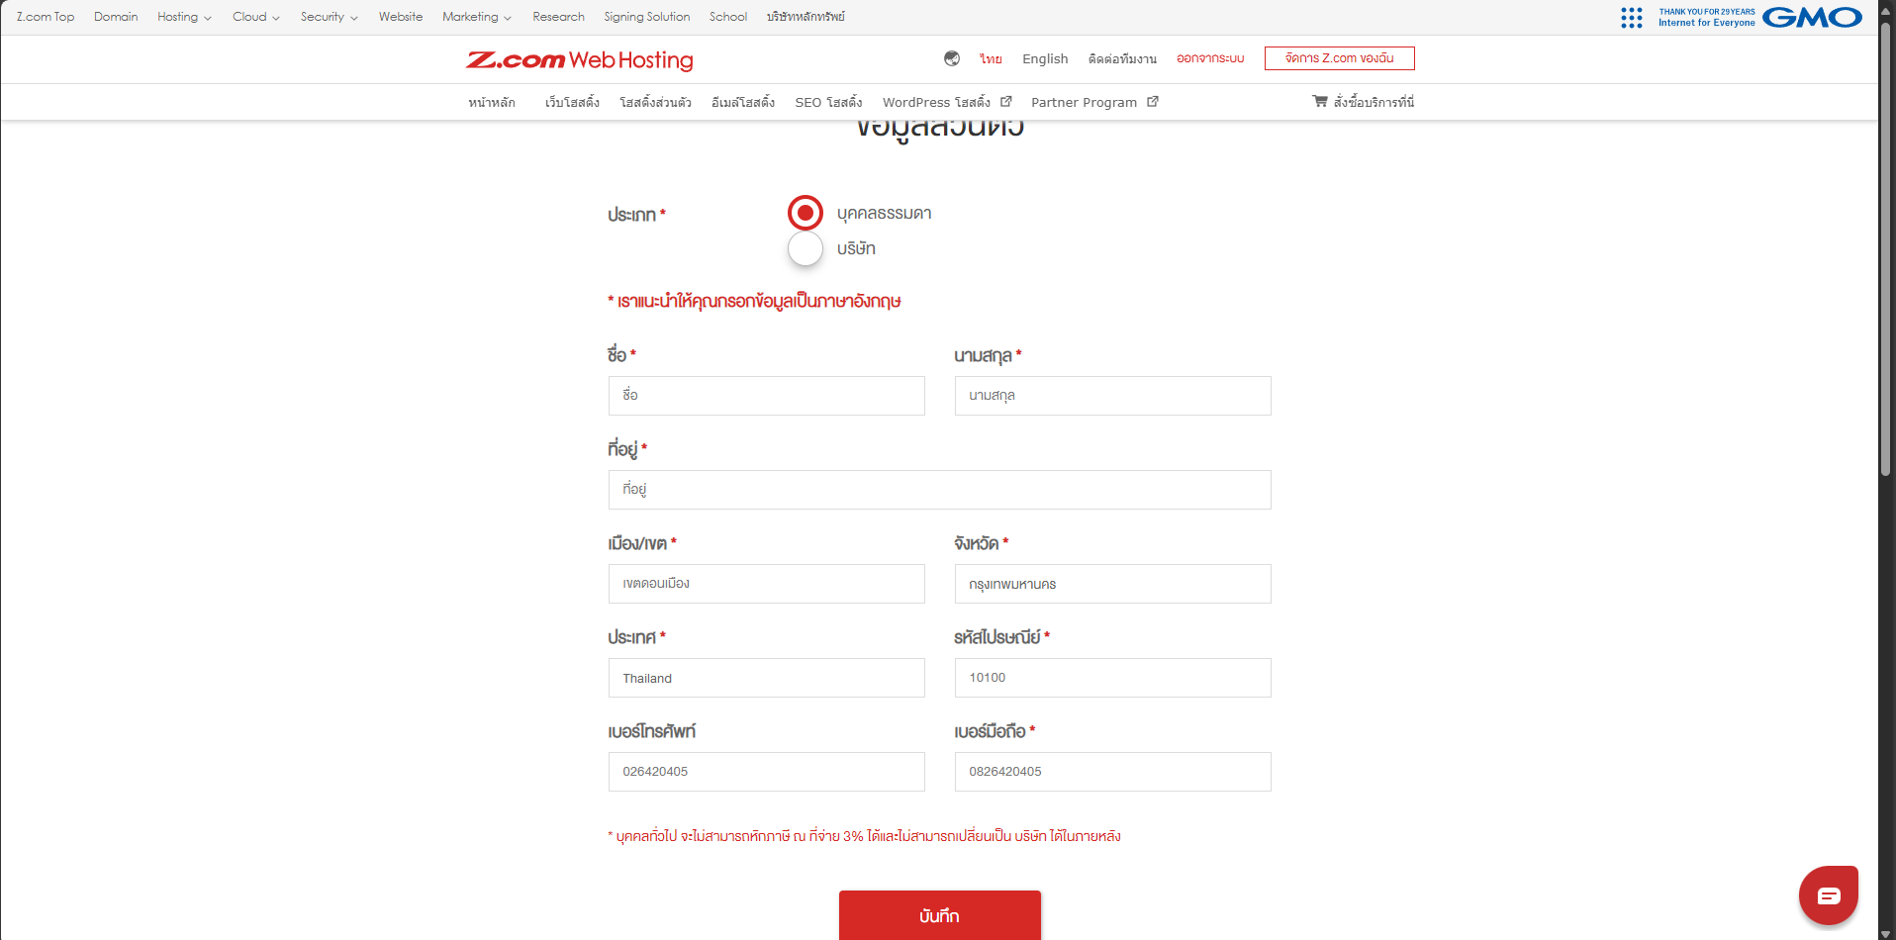Click ออกจากระบบ logout link
The height and width of the screenshot is (940, 1896).
[x=1210, y=58]
